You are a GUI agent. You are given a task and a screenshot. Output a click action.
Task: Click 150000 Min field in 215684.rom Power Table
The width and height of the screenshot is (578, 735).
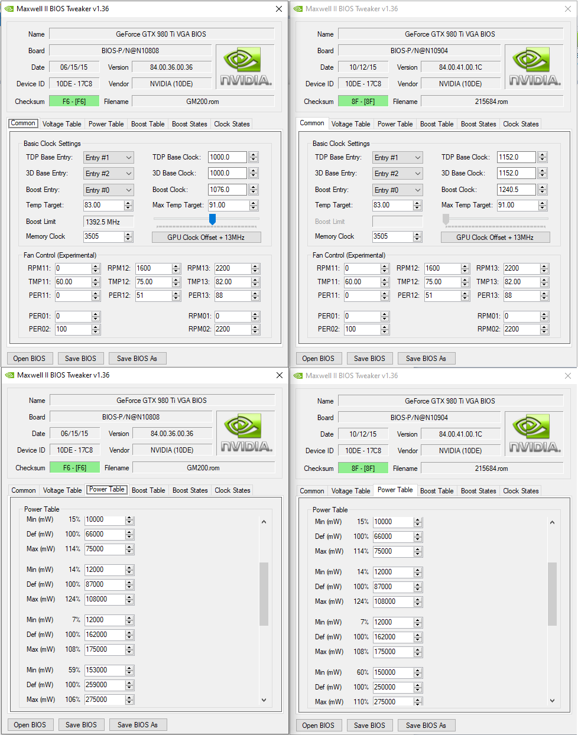393,672
